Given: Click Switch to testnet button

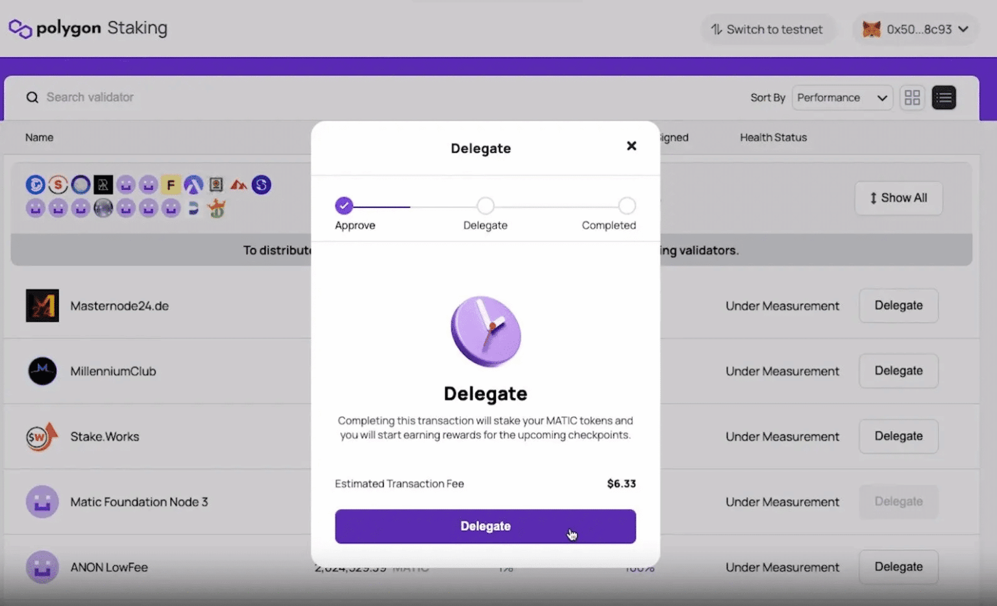Looking at the screenshot, I should click(x=767, y=29).
